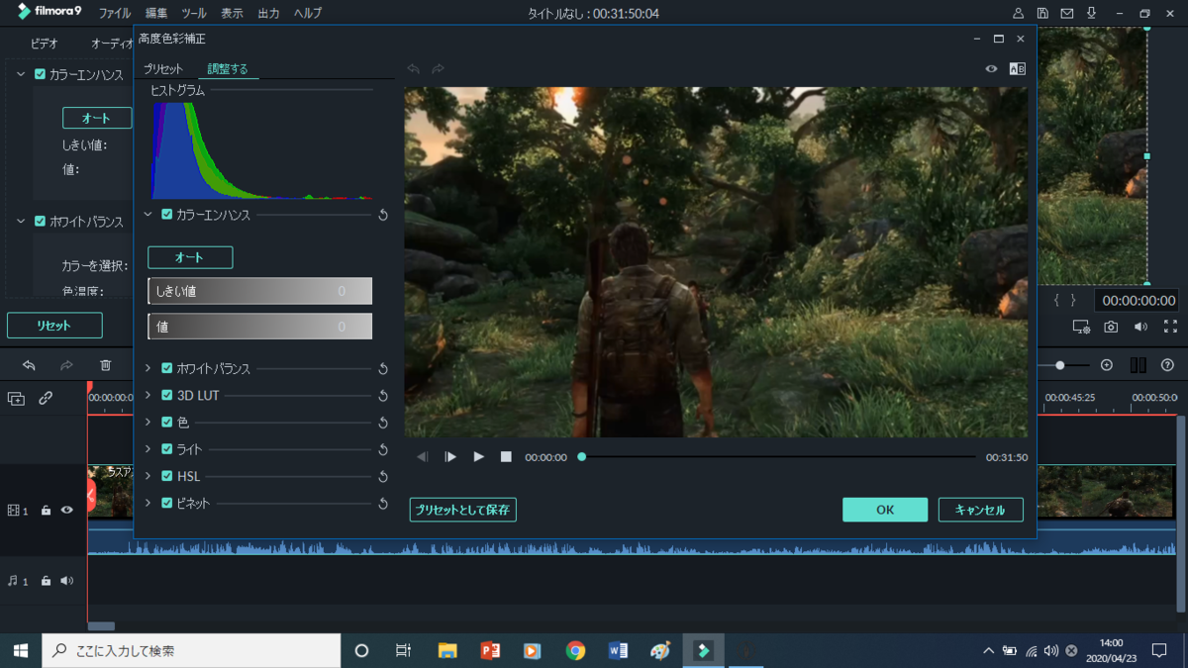This screenshot has height=668, width=1188.
Task: Reset the color enhance section in the dialog
Action: 383,215
